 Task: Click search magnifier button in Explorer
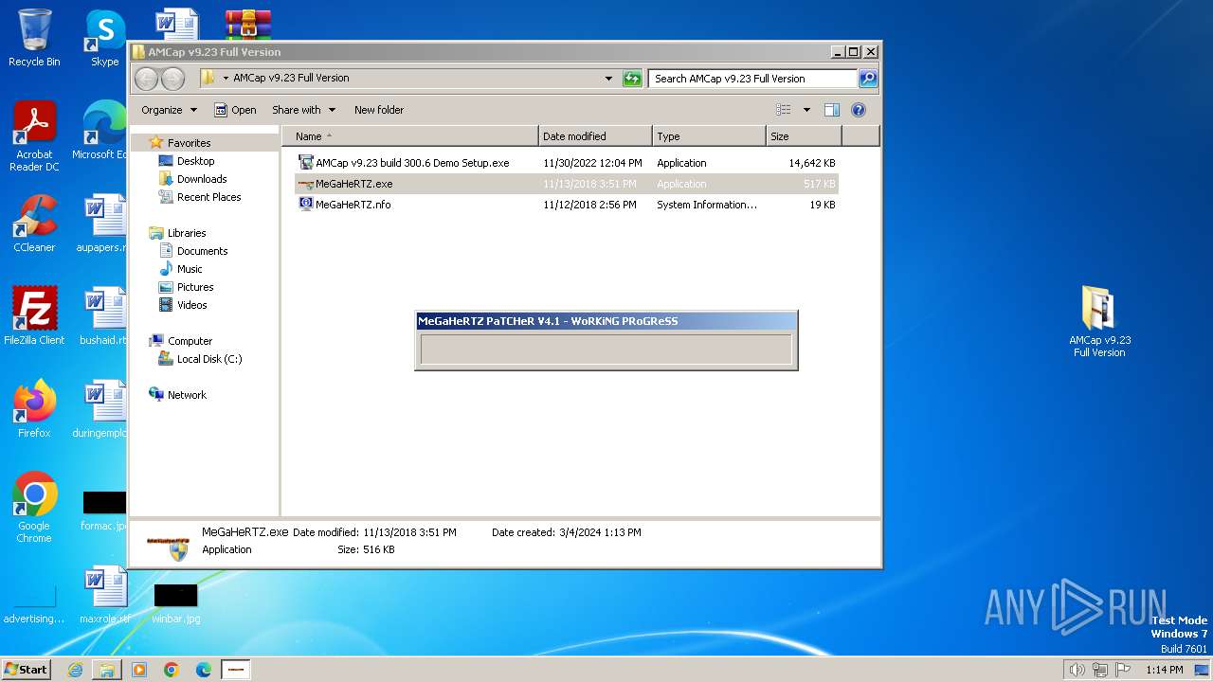(867, 79)
